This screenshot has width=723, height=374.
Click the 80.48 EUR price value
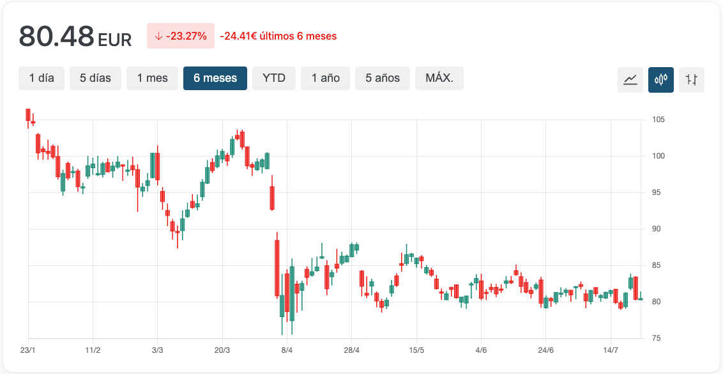[75, 36]
